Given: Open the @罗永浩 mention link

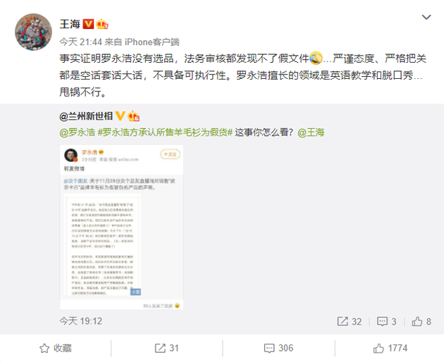Looking at the screenshot, I should (77, 132).
